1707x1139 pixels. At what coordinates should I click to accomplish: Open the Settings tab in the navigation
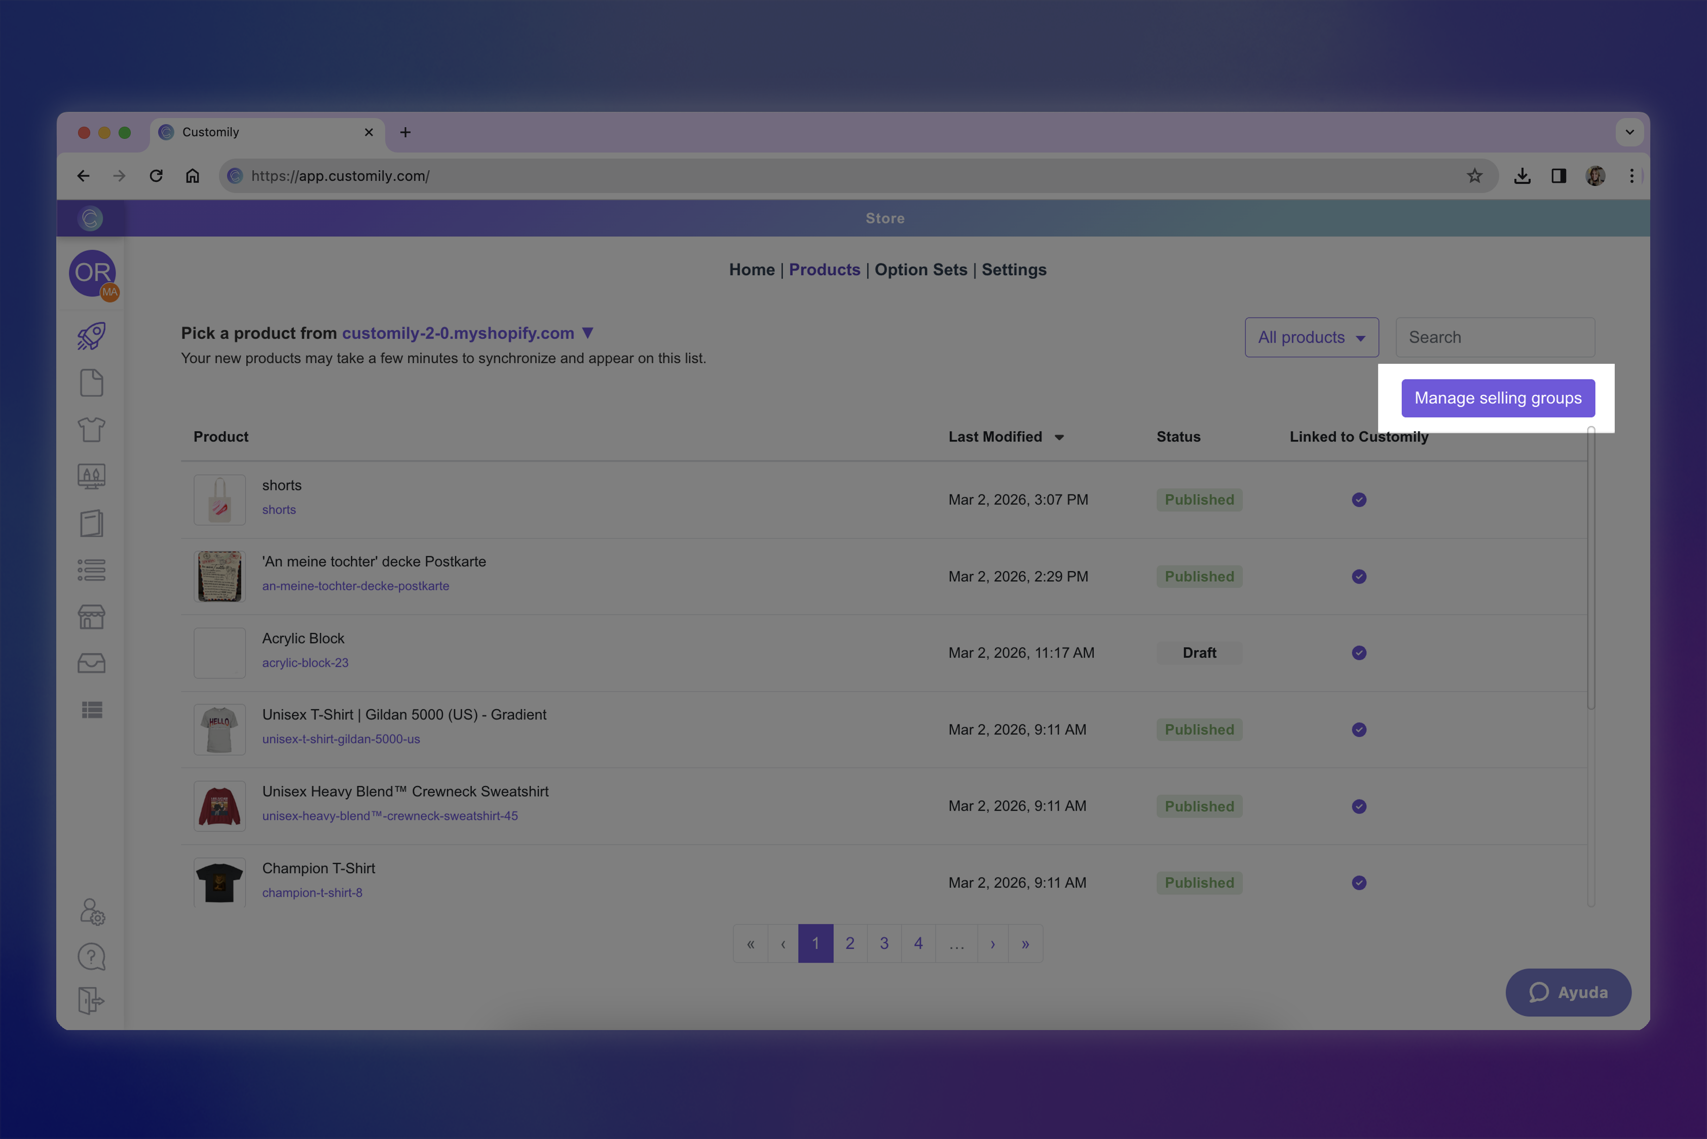click(x=1014, y=270)
